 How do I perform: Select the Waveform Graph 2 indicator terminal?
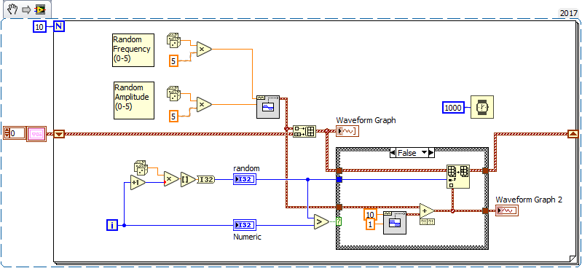[x=507, y=210]
